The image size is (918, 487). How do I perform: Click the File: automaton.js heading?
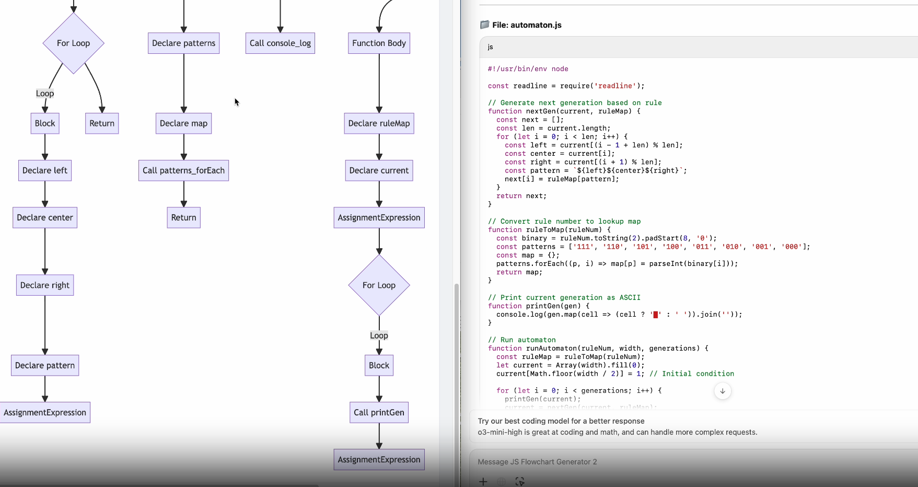(527, 25)
